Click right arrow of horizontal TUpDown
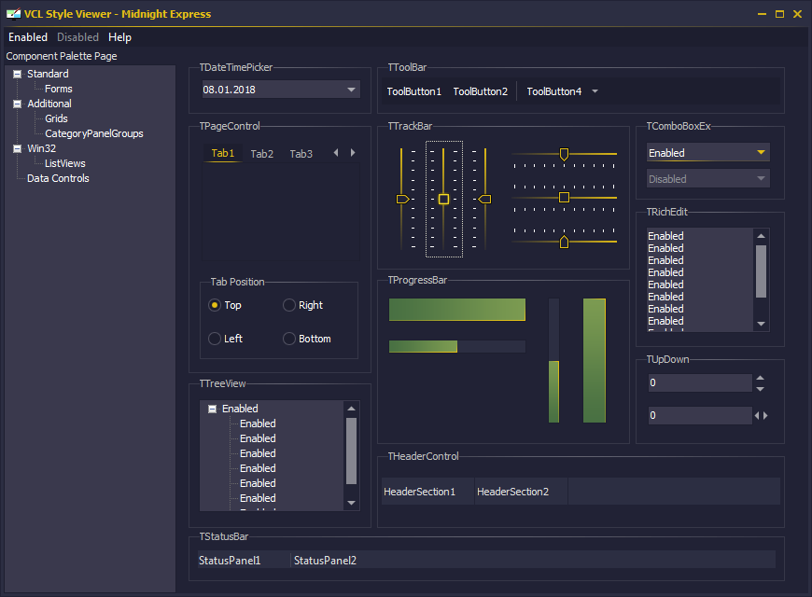The width and height of the screenshot is (812, 597). 765,416
